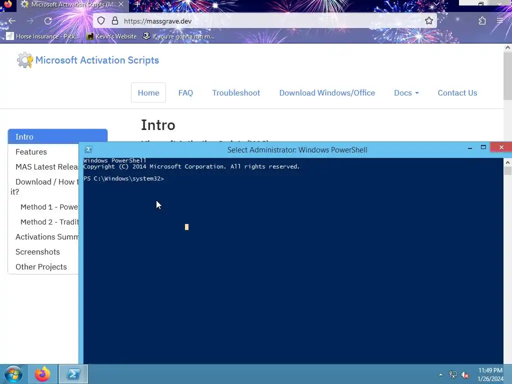Screen dimensions: 512x384
Task: Expand the Docs dropdown menu
Action: pyautogui.click(x=406, y=92)
